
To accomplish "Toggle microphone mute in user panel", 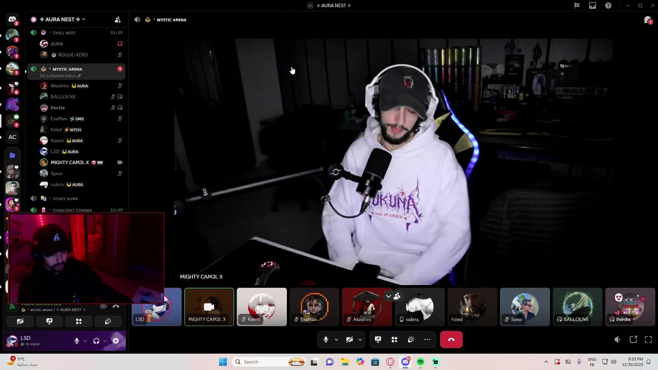I will [x=77, y=341].
